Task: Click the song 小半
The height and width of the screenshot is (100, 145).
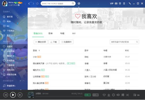Action: (x=35, y=57)
